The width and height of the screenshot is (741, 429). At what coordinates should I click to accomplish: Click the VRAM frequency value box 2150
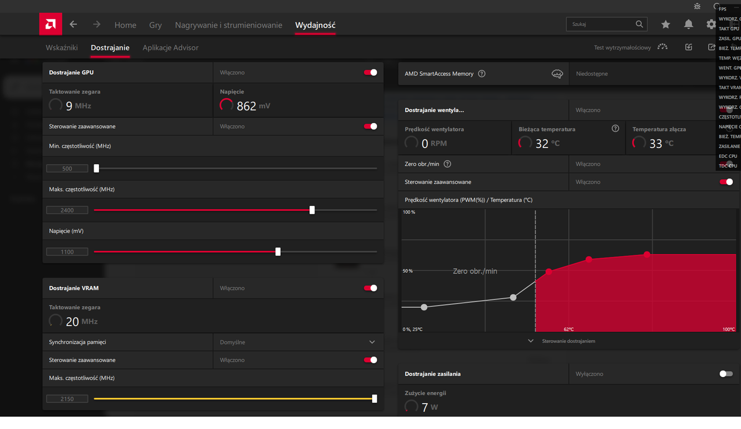[67, 398]
